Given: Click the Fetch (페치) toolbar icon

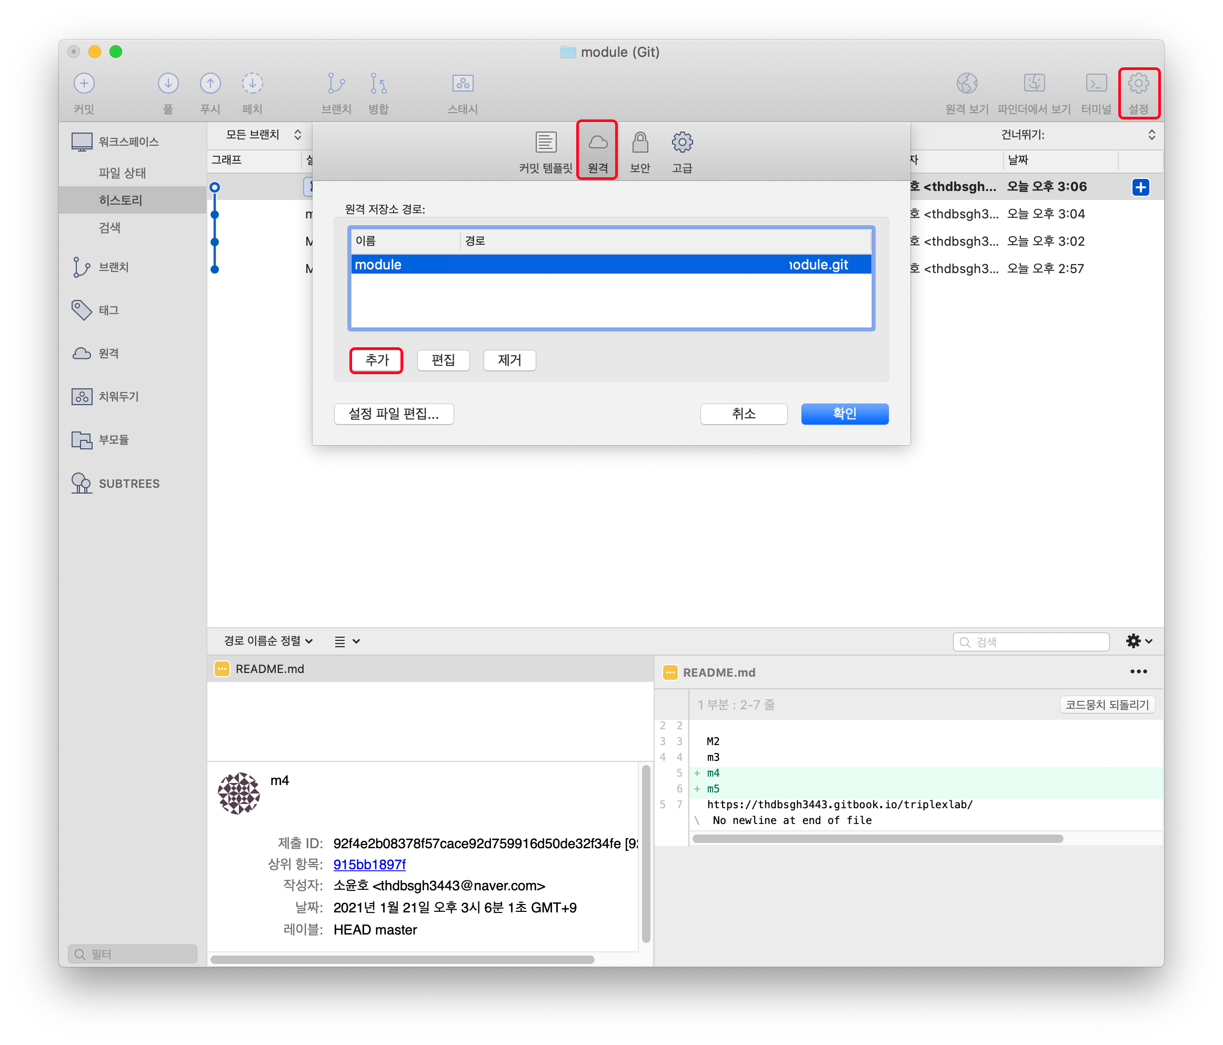Looking at the screenshot, I should point(252,84).
